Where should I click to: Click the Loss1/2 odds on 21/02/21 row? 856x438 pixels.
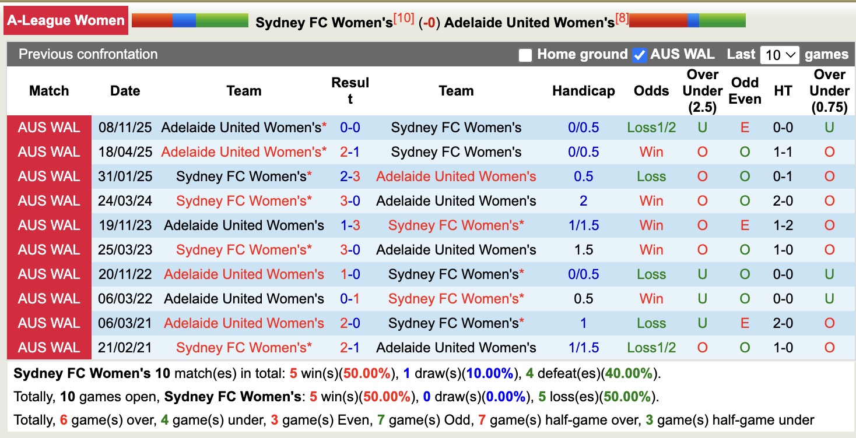651,347
